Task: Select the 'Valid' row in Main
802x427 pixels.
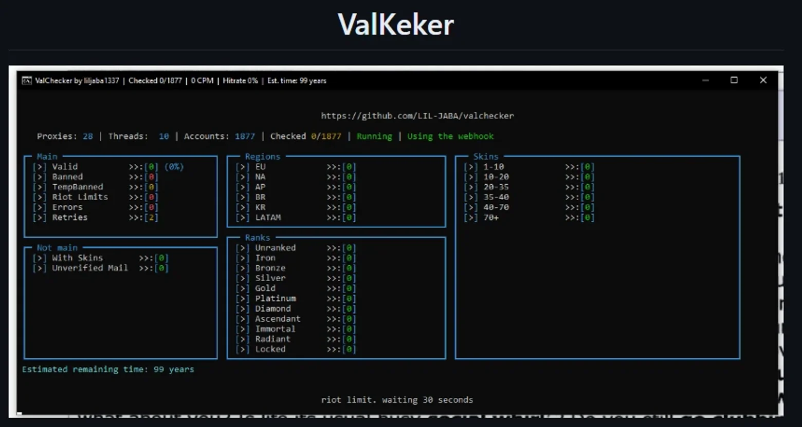Action: tap(108, 167)
